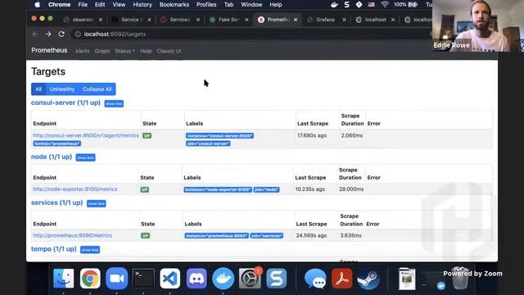
Task: Click the Apple menu icon
Action: tap(38, 5)
